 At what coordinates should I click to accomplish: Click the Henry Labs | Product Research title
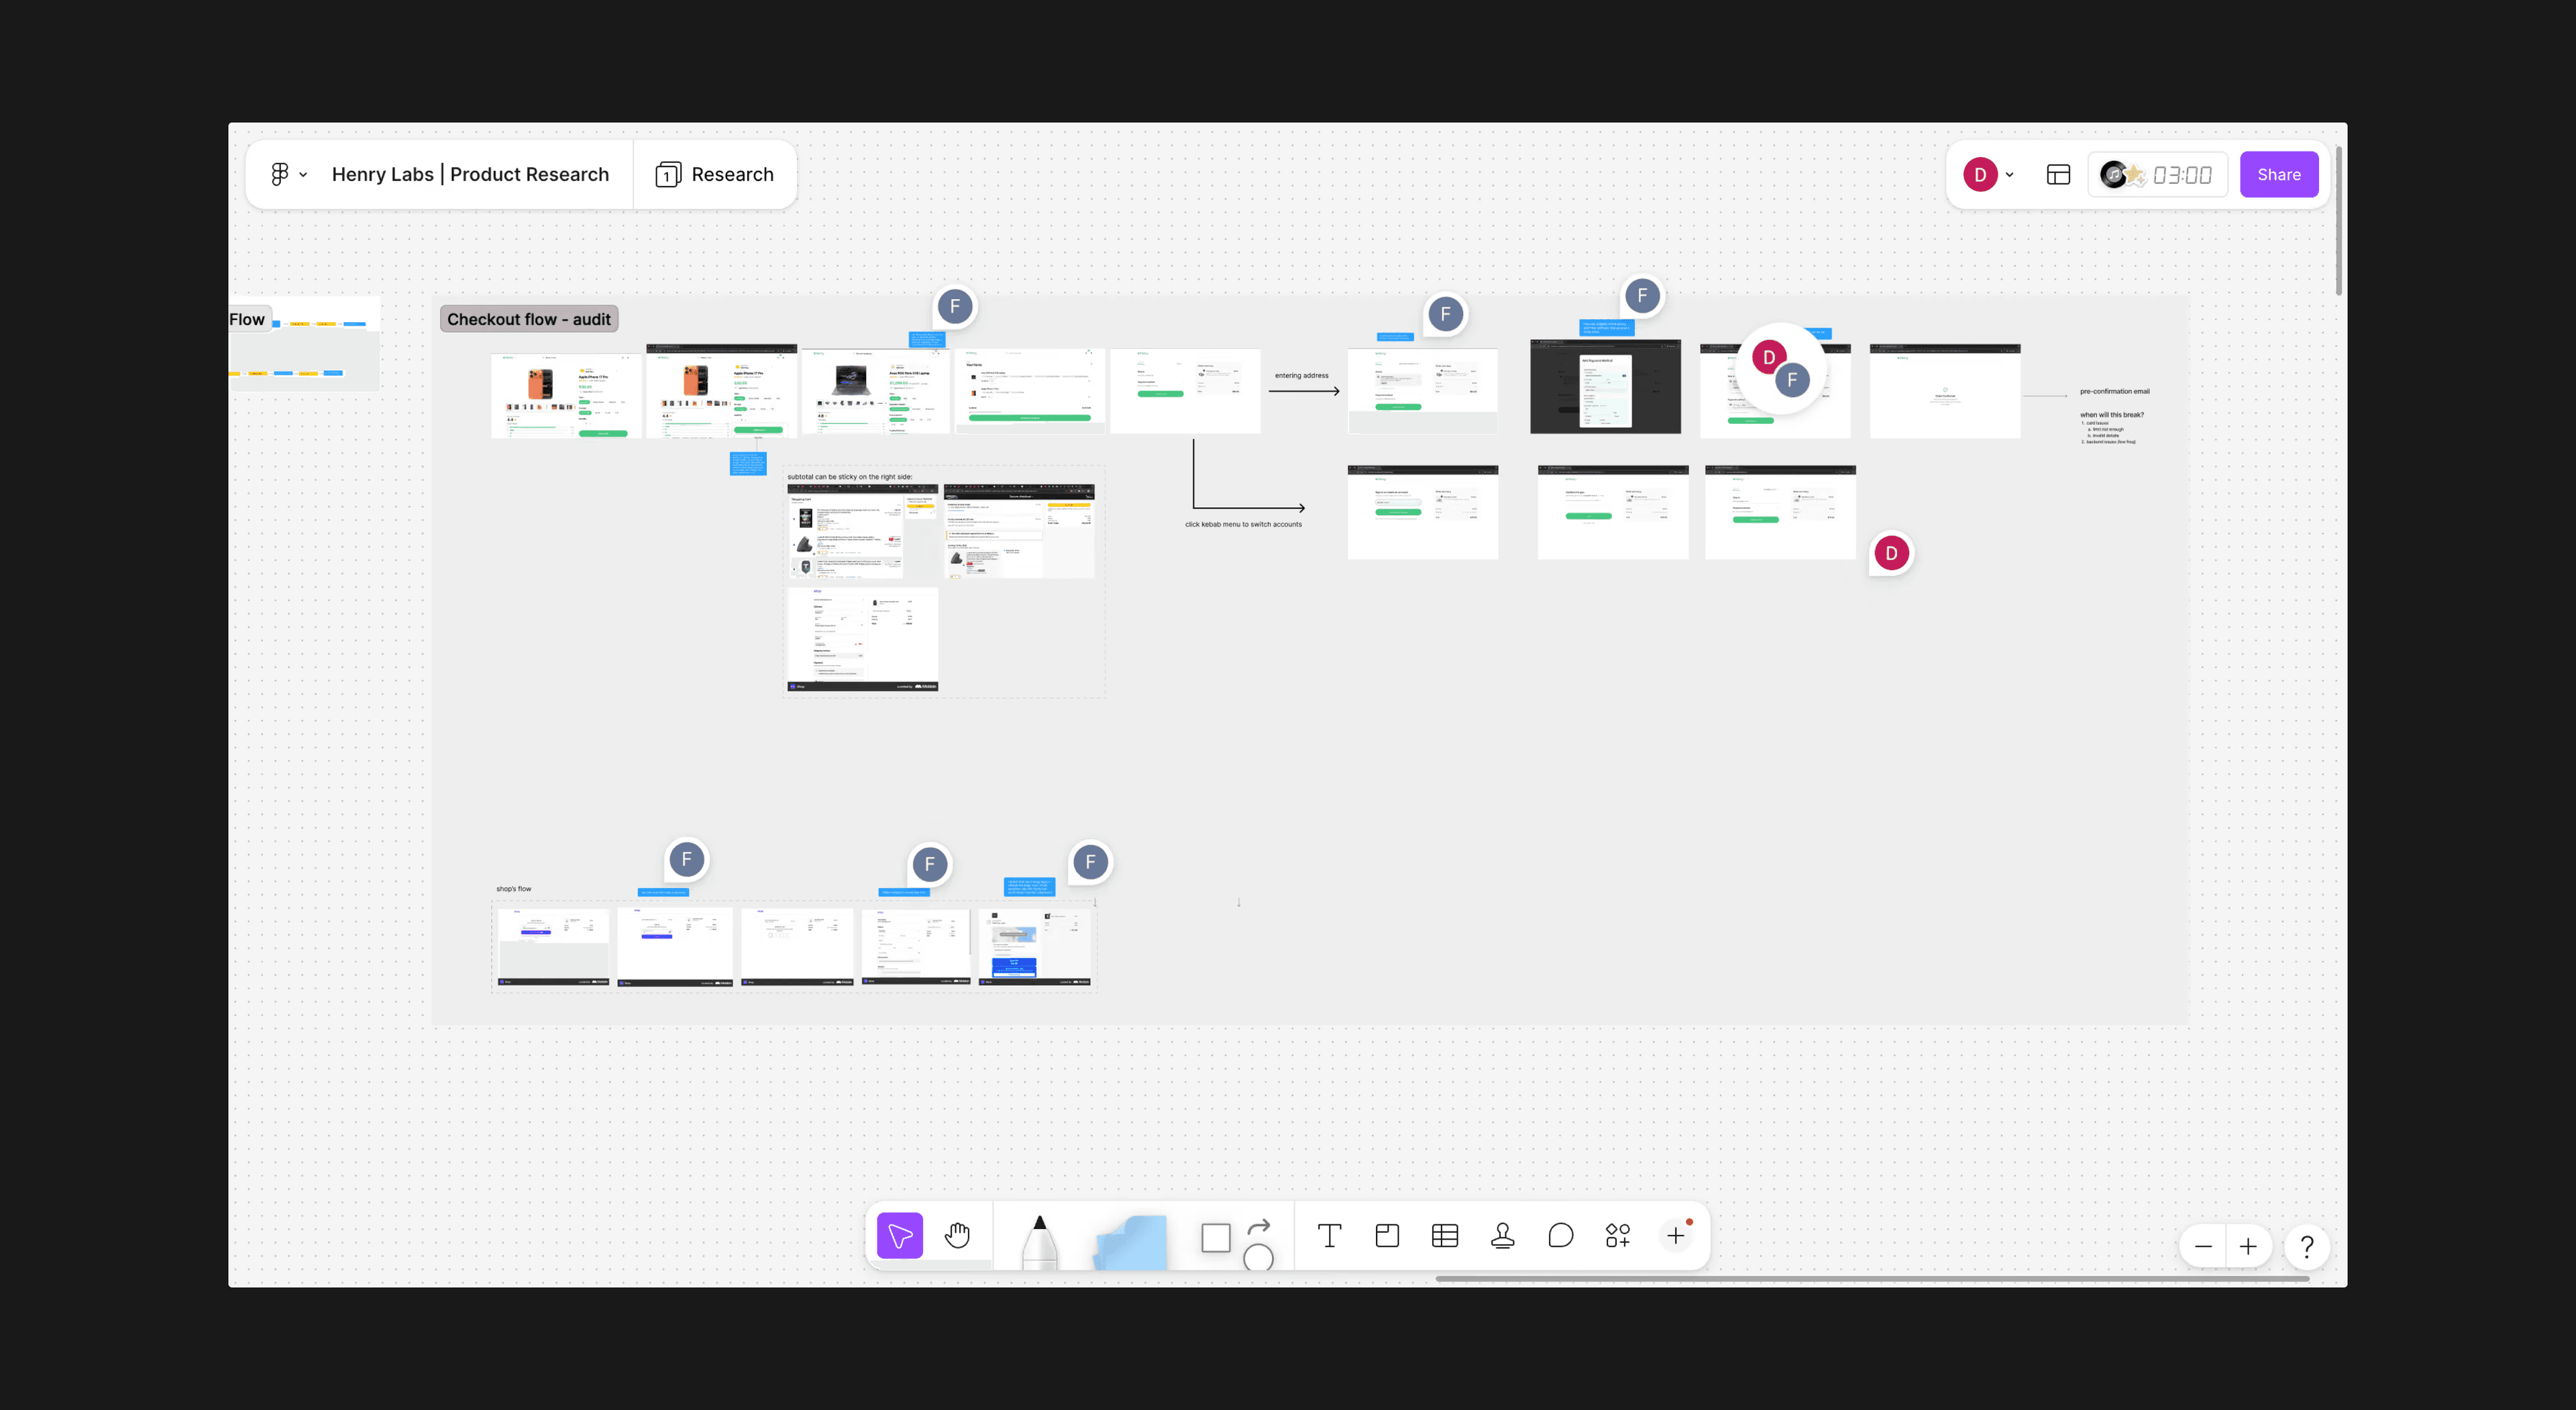click(x=470, y=174)
